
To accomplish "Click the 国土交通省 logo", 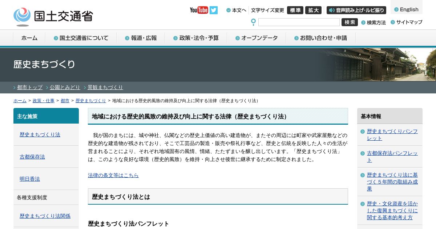I will pyautogui.click(x=53, y=16).
